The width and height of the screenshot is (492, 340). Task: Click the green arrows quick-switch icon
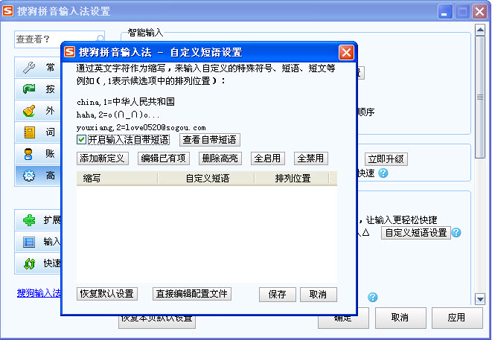[x=30, y=263]
